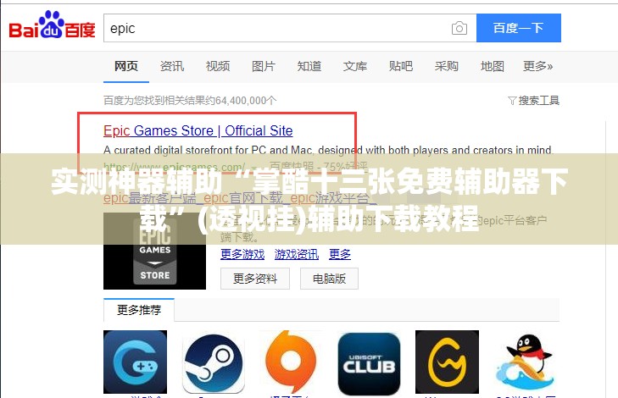Click the blue G gamepad app icon
Viewport: 618px width, 398px height.
(x=135, y=362)
